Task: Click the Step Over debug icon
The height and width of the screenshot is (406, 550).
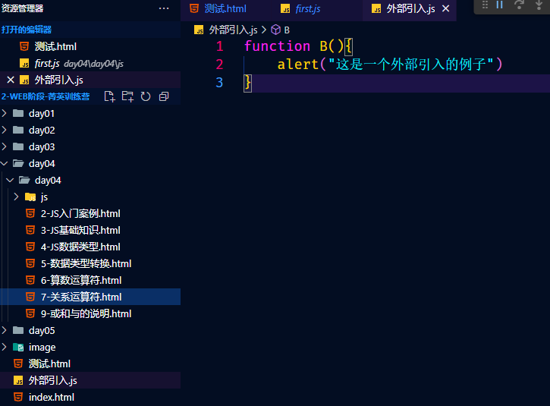Action: click(x=520, y=5)
